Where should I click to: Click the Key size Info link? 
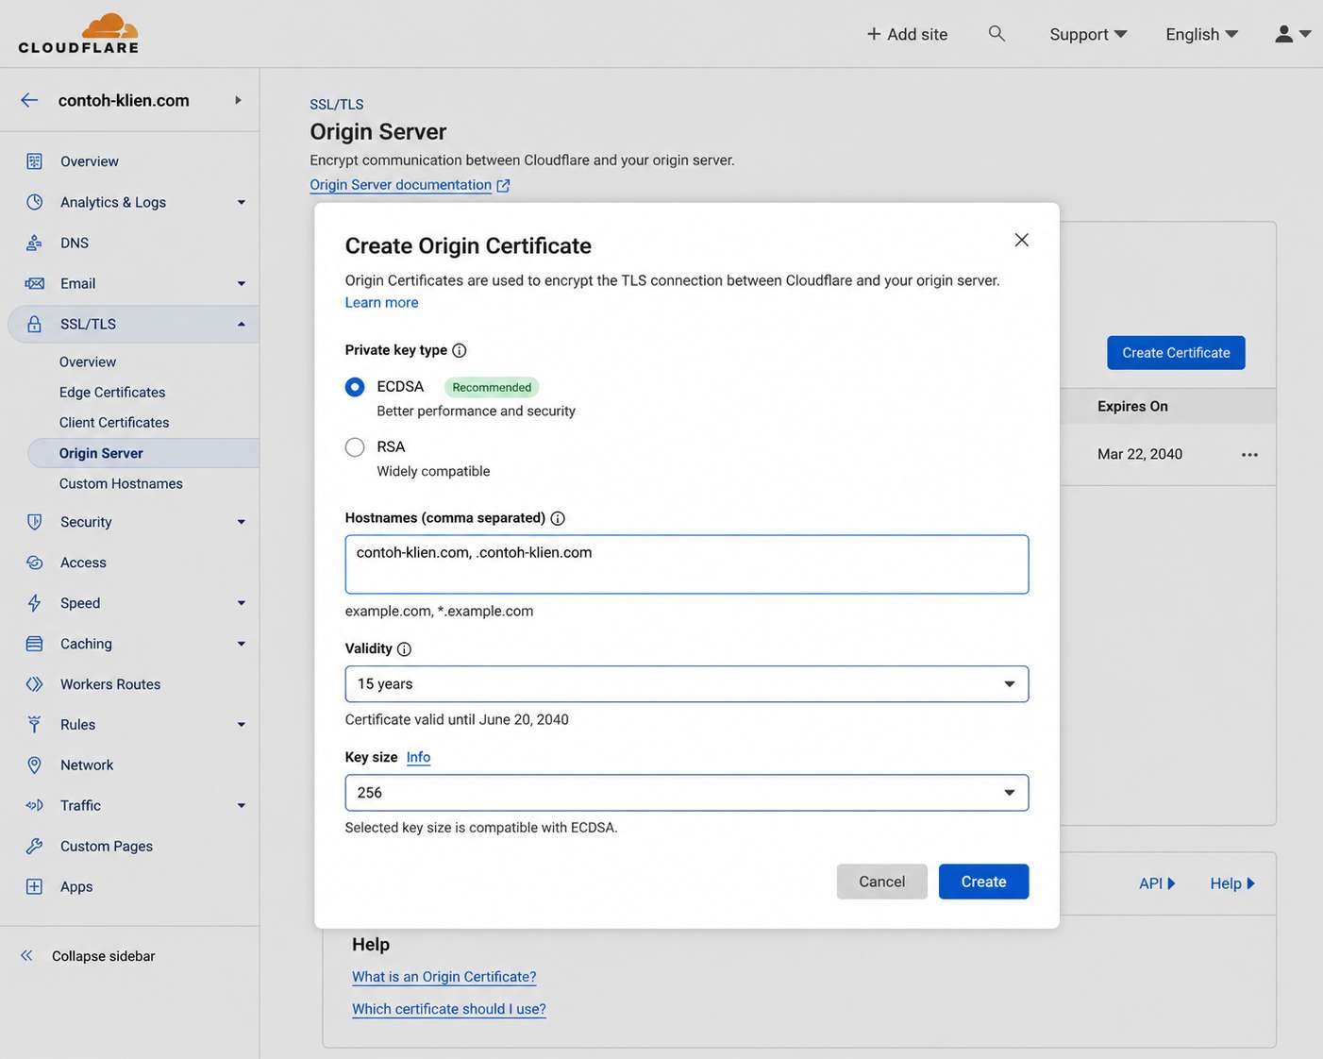(418, 757)
